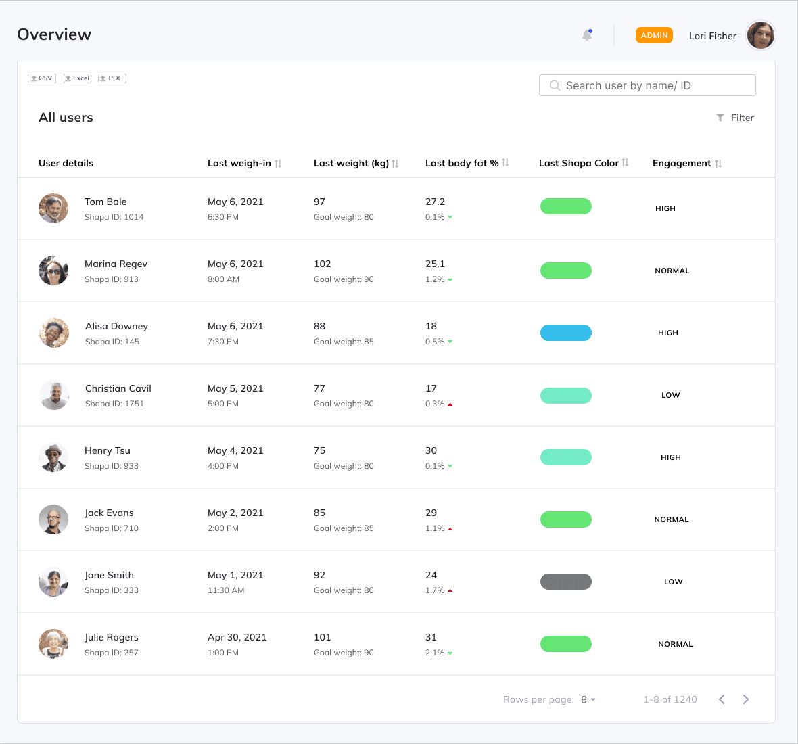Open the notifications bell
Image resolution: width=798 pixels, height=744 pixels.
coord(586,34)
